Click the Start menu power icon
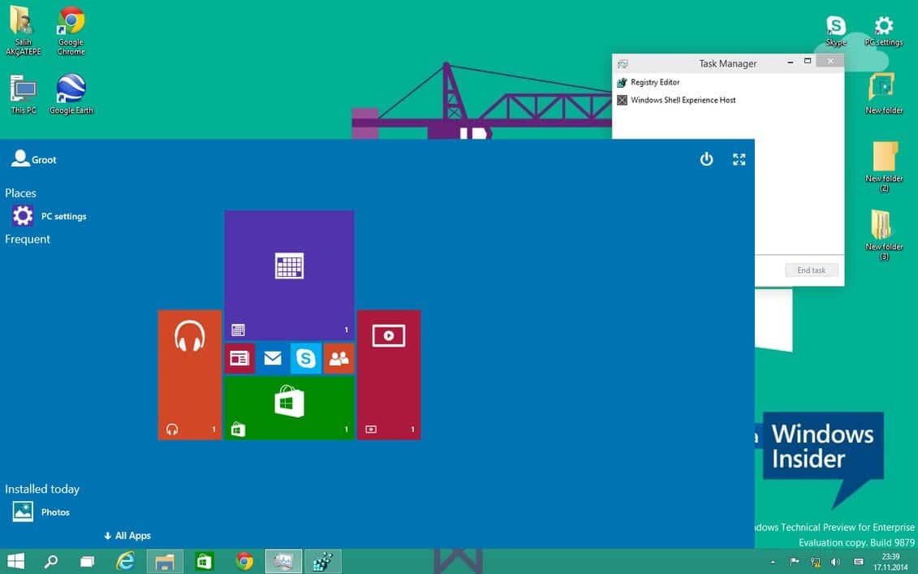This screenshot has width=918, height=574. coord(707,159)
